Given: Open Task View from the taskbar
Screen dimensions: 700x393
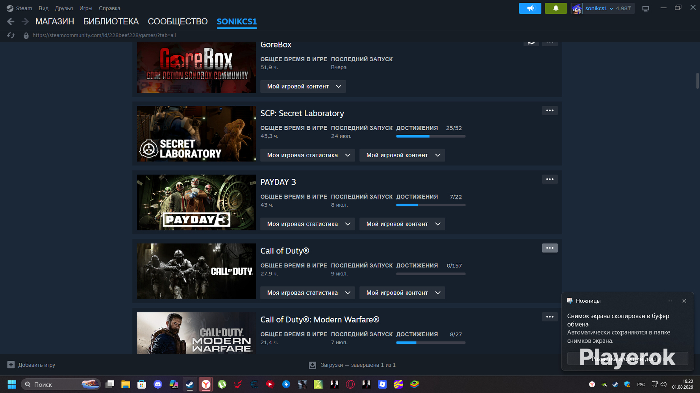Looking at the screenshot, I should [110, 384].
